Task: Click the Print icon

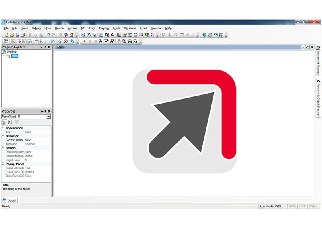Action: (x=23, y=35)
